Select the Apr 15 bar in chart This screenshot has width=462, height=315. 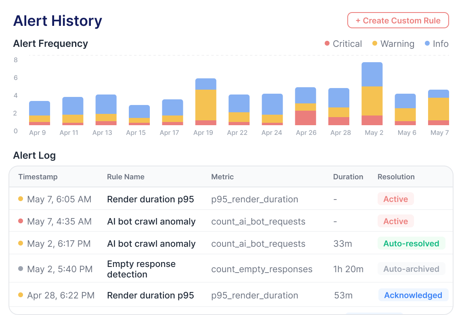click(139, 115)
